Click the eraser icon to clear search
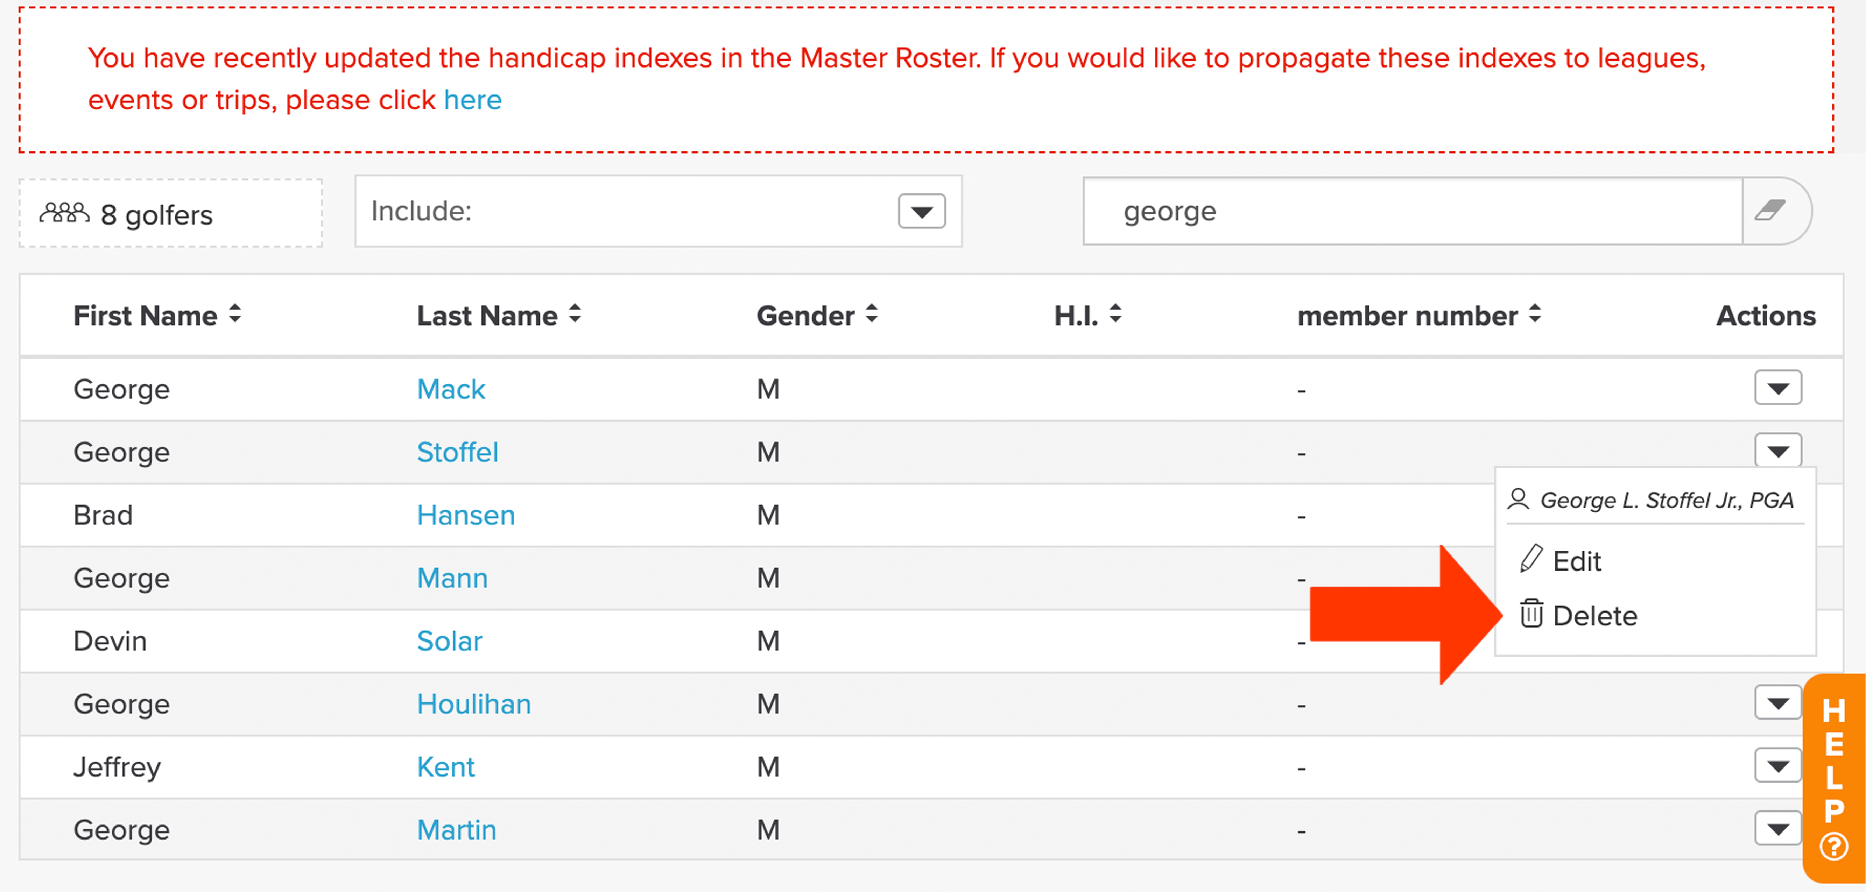The height and width of the screenshot is (892, 1866). coord(1769,211)
